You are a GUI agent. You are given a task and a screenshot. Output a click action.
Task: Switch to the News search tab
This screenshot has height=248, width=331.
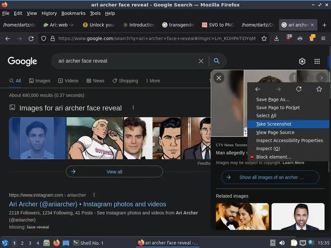[x=95, y=81]
